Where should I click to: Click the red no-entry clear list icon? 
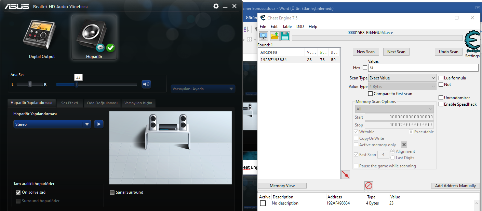(x=369, y=186)
